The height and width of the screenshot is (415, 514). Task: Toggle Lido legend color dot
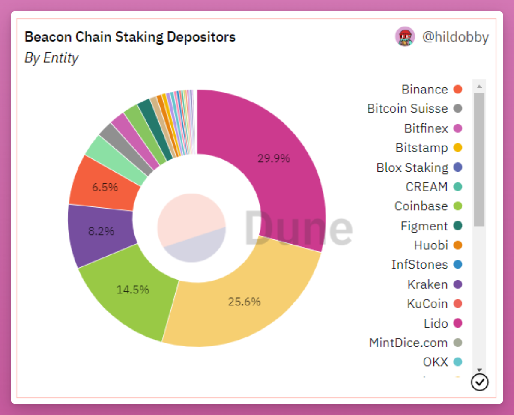457,323
